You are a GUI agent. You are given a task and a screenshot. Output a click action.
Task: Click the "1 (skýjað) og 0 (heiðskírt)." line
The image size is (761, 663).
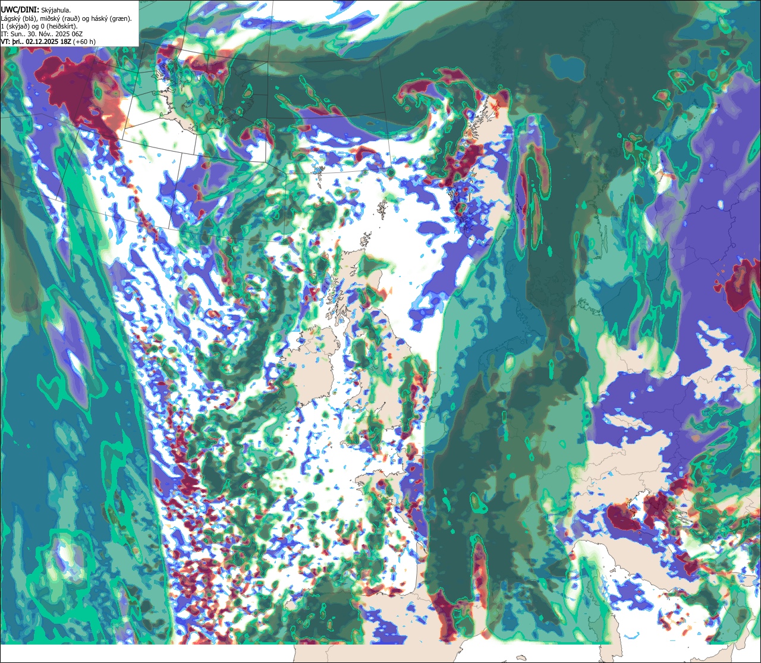(x=40, y=26)
